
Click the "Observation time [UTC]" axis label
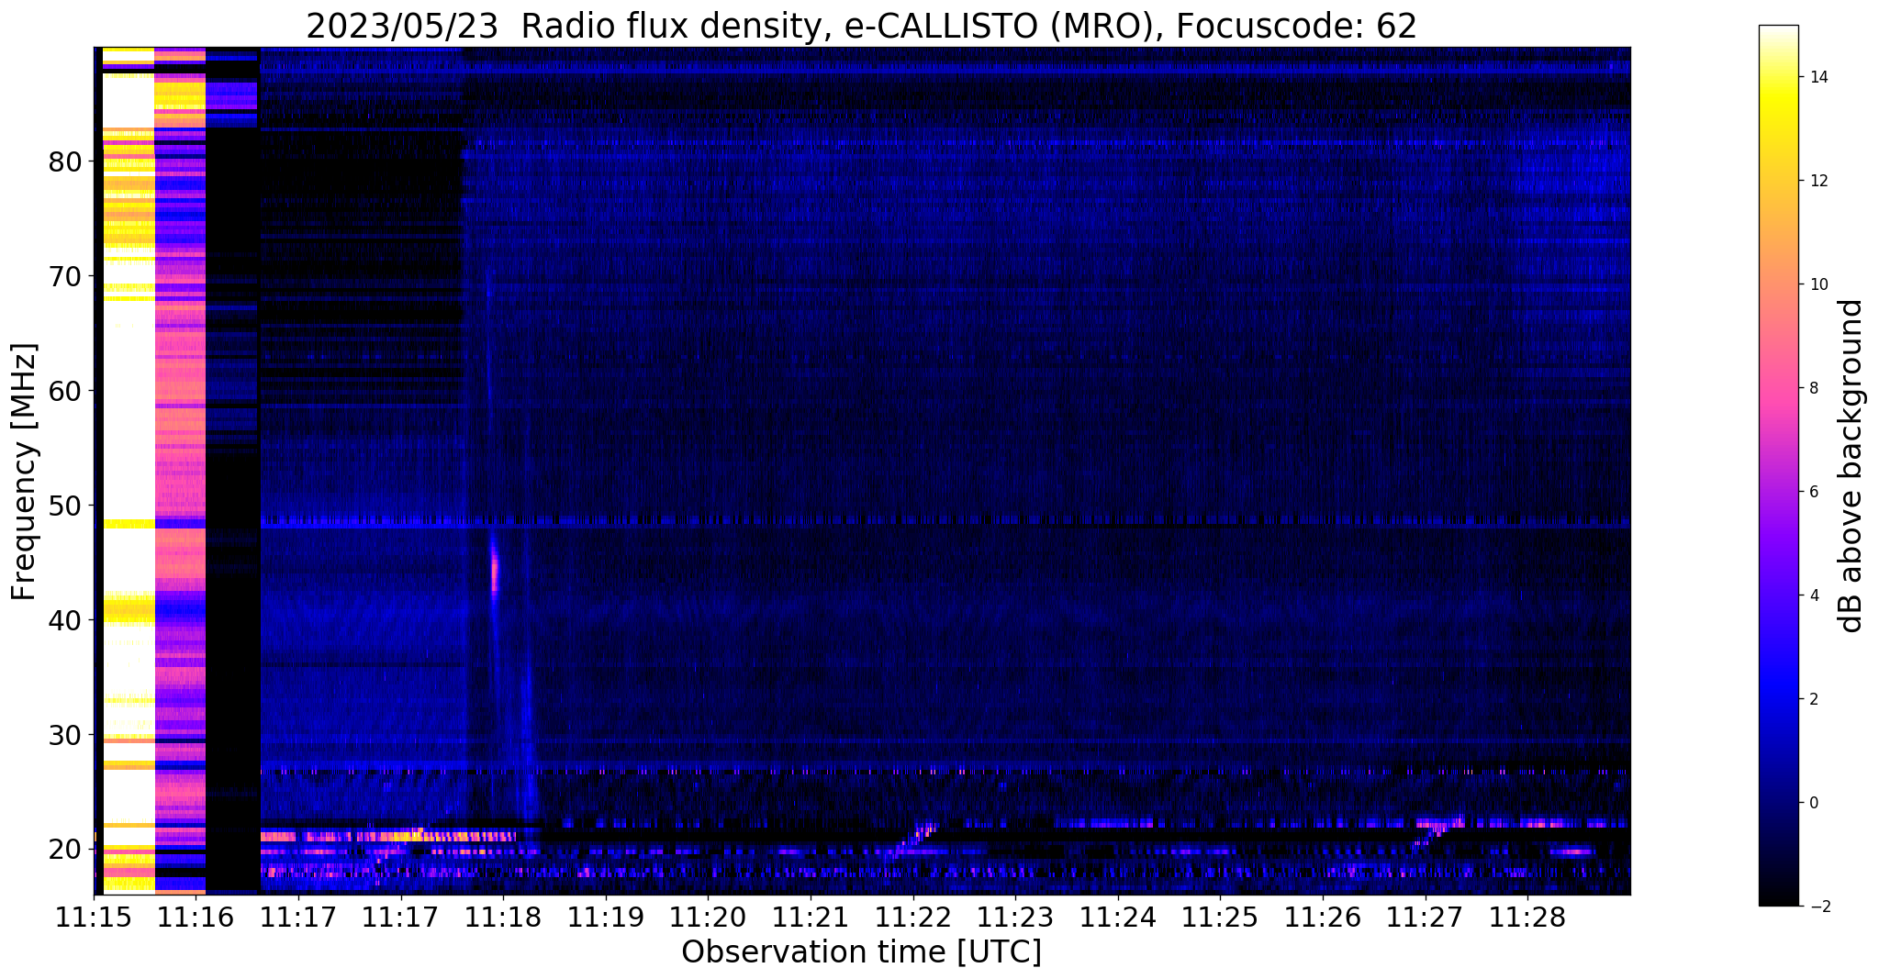(x=861, y=952)
